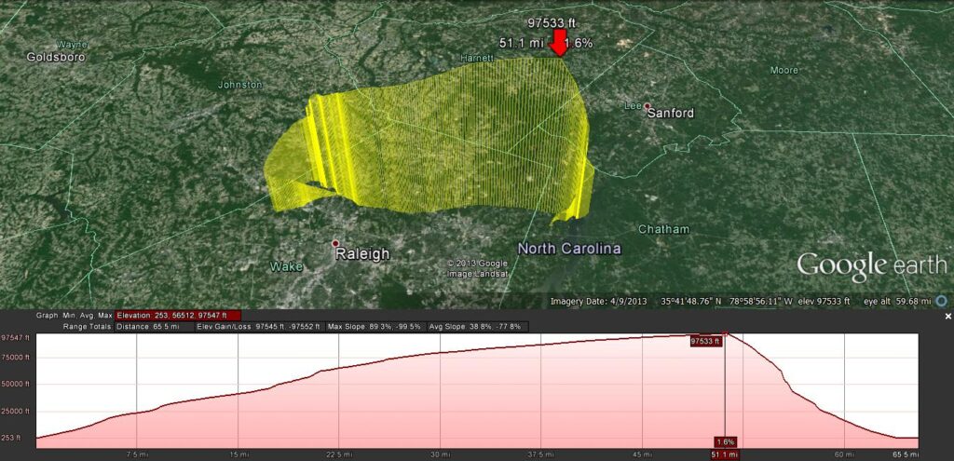Click the Chatham county label

click(x=663, y=229)
